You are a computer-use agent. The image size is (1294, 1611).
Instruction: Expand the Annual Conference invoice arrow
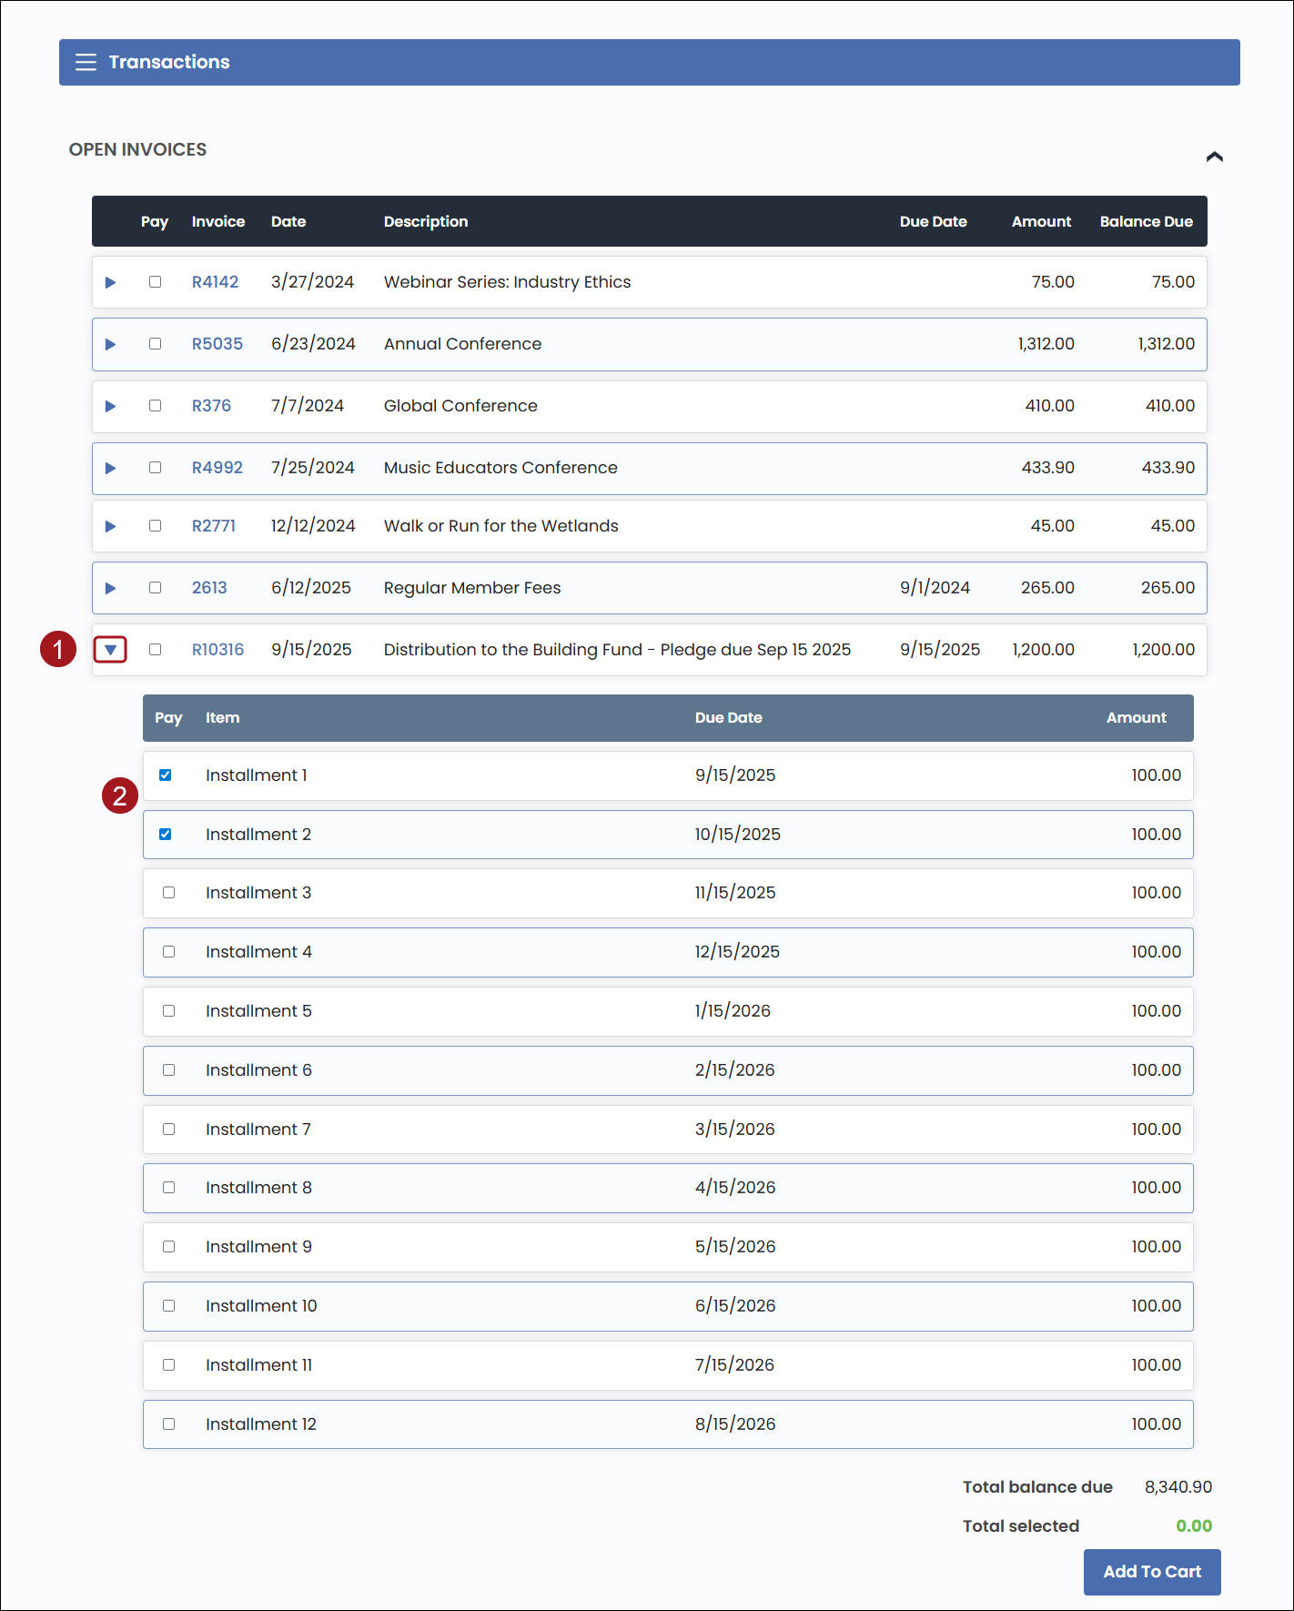(x=110, y=344)
